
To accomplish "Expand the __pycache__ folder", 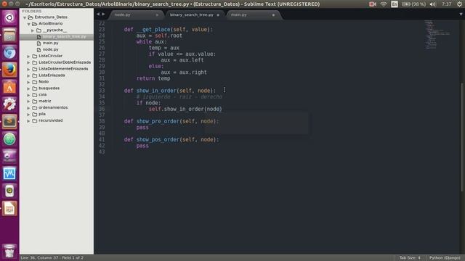I will [33, 30].
